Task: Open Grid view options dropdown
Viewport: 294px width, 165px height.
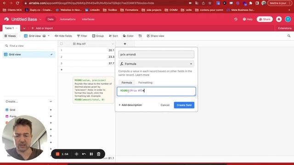Action: point(49,36)
